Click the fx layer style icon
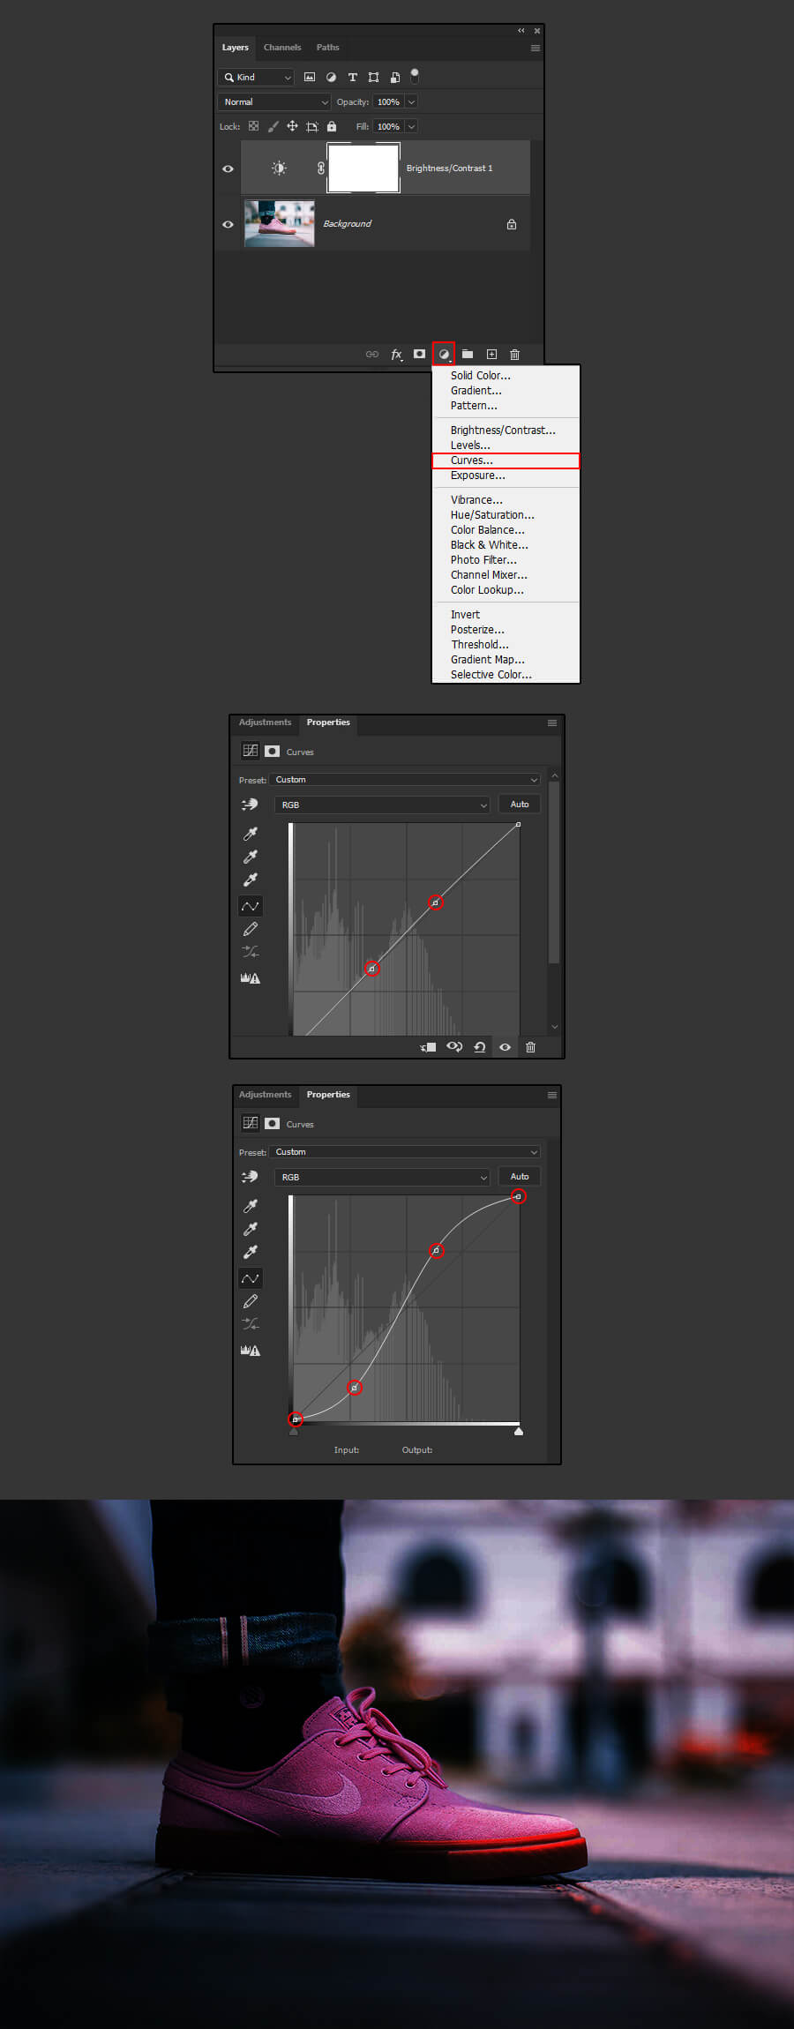The width and height of the screenshot is (794, 2029). coord(396,355)
